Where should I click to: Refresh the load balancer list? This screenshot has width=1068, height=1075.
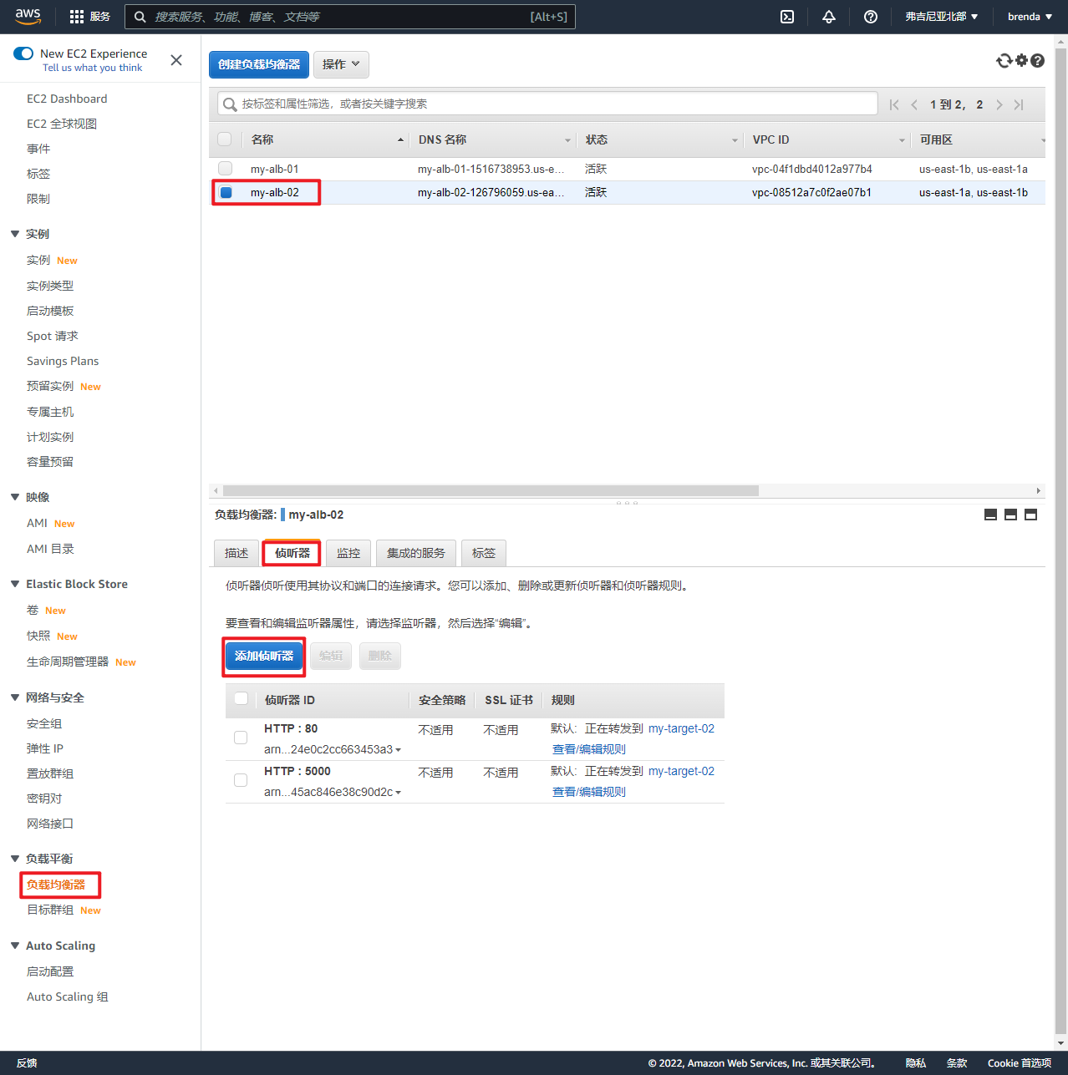(x=1004, y=60)
